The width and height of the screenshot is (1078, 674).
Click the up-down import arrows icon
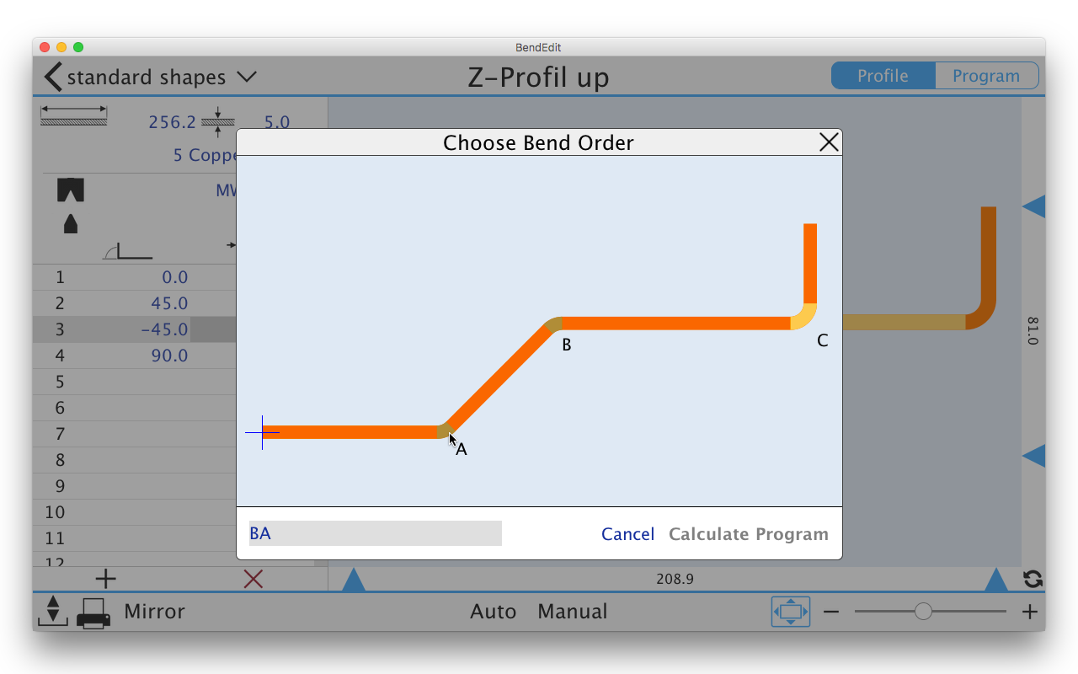(52, 611)
